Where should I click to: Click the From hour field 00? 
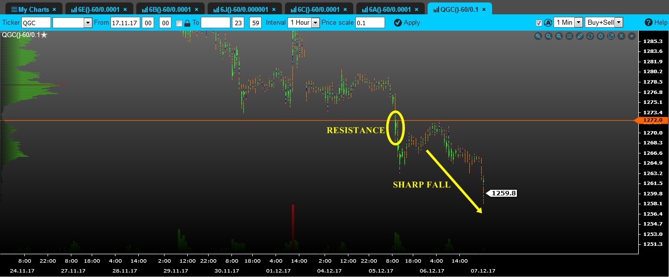point(148,23)
